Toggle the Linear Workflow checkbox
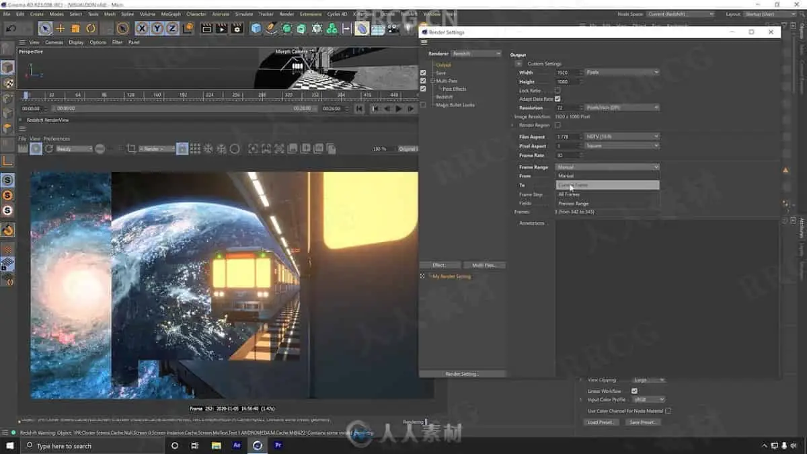 634,391
